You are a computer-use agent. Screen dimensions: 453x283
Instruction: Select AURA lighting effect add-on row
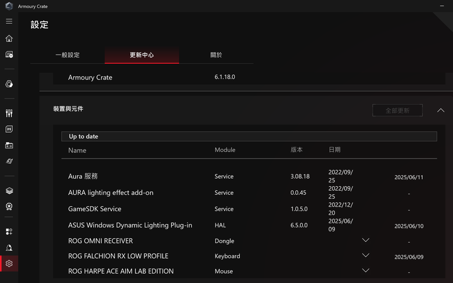click(111, 193)
